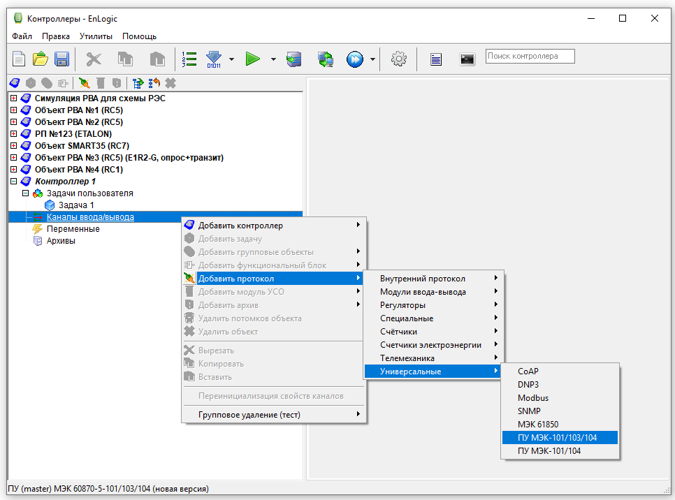Open the console terminal icon
This screenshot has height=500, width=675.
click(x=467, y=59)
